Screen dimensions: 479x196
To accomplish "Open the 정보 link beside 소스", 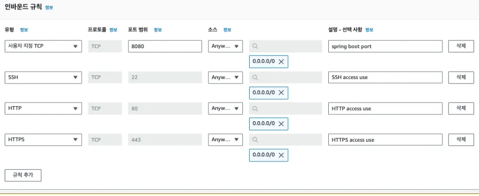I will click(x=227, y=30).
